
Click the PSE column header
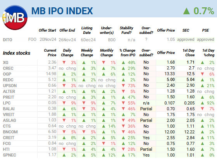[x=205, y=30]
